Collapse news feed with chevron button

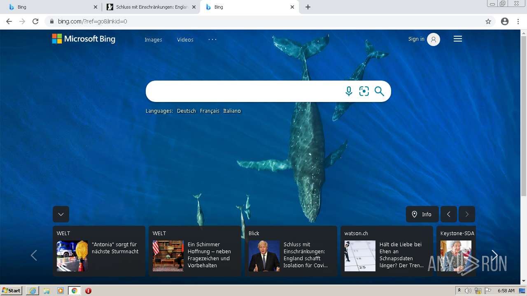pos(61,214)
